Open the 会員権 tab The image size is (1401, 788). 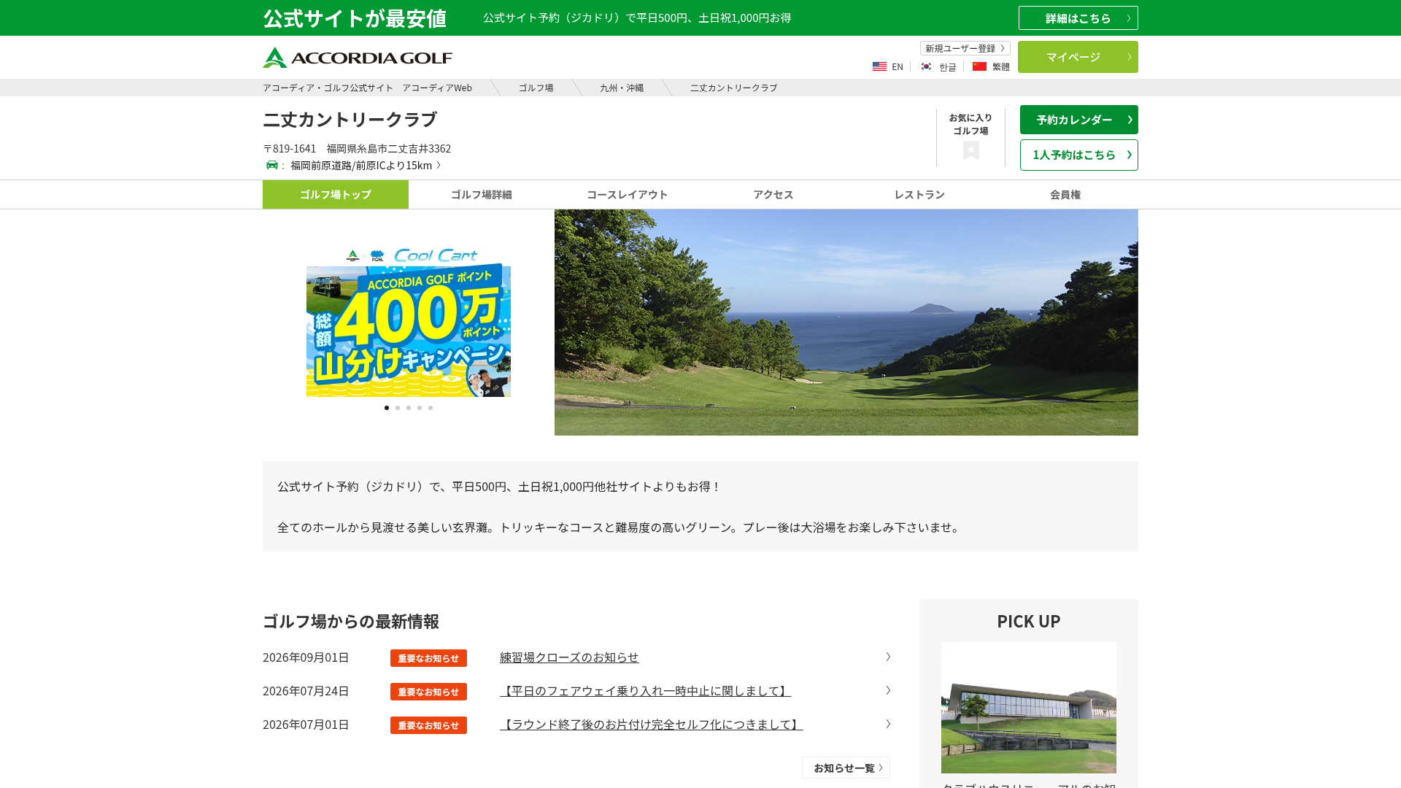coord(1065,194)
